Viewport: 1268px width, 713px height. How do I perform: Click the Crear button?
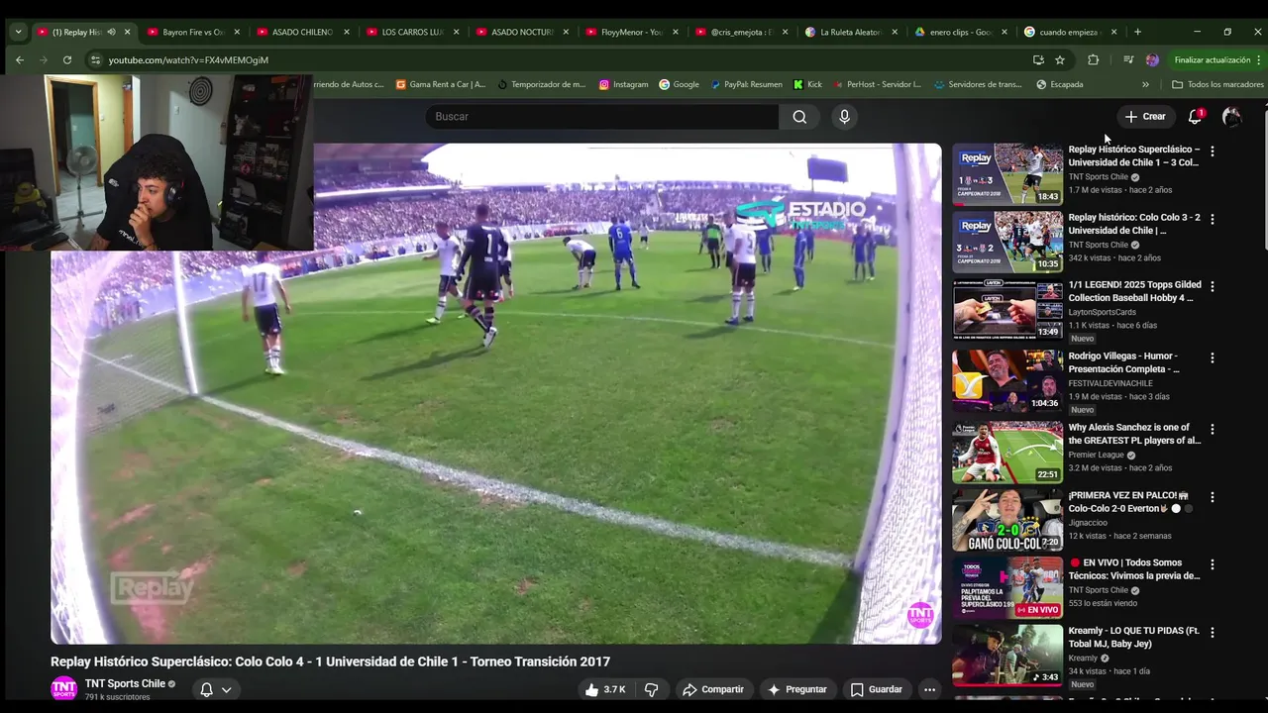(1145, 117)
